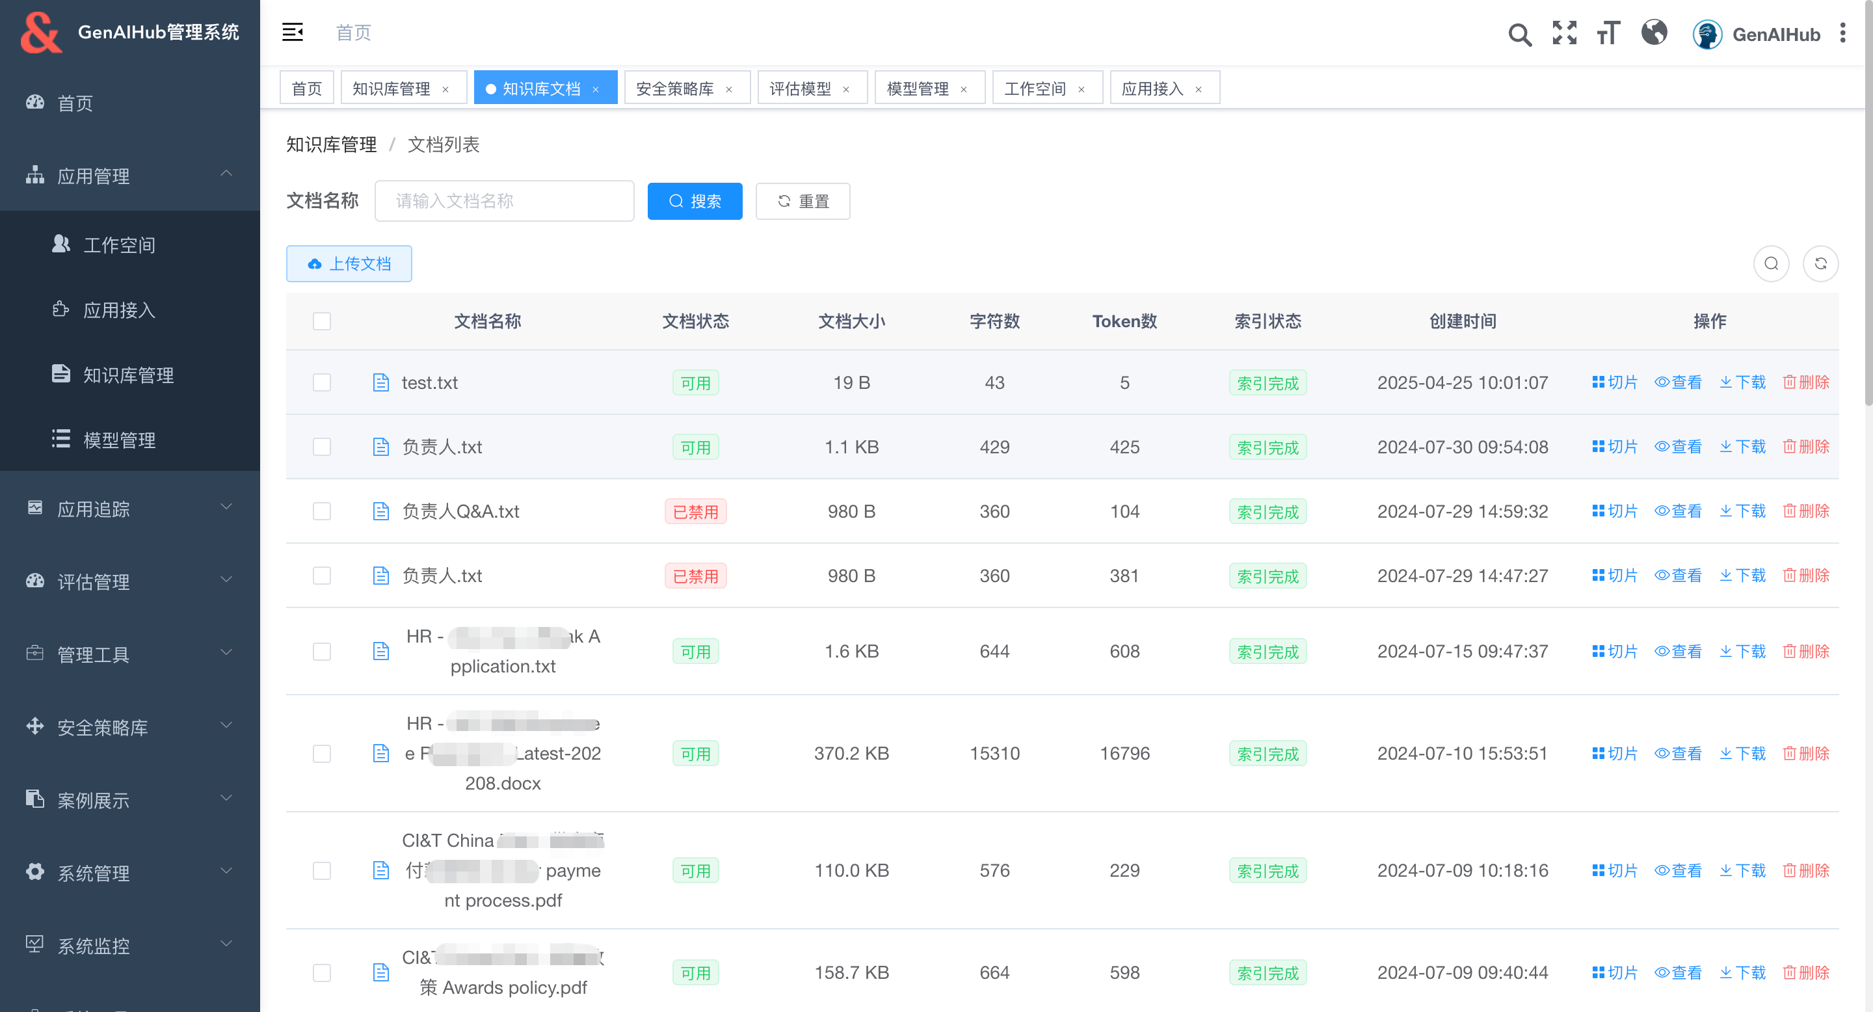Check the 负责人Q&A.txt row checkbox

[x=321, y=511]
